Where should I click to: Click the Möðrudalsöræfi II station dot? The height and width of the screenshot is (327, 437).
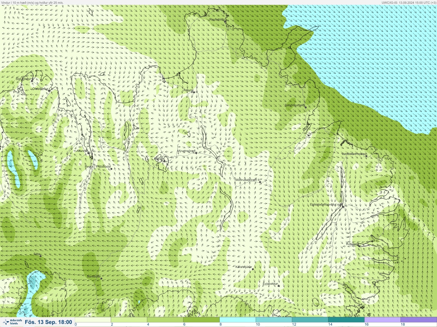260,182
